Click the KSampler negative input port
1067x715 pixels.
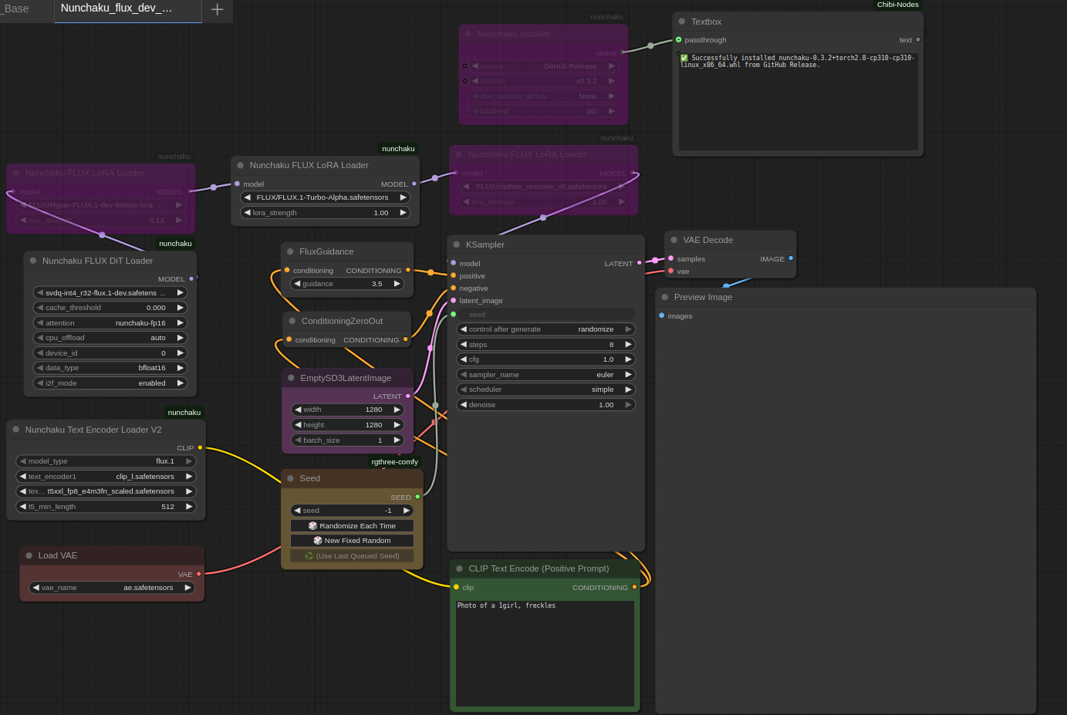pyautogui.click(x=453, y=288)
